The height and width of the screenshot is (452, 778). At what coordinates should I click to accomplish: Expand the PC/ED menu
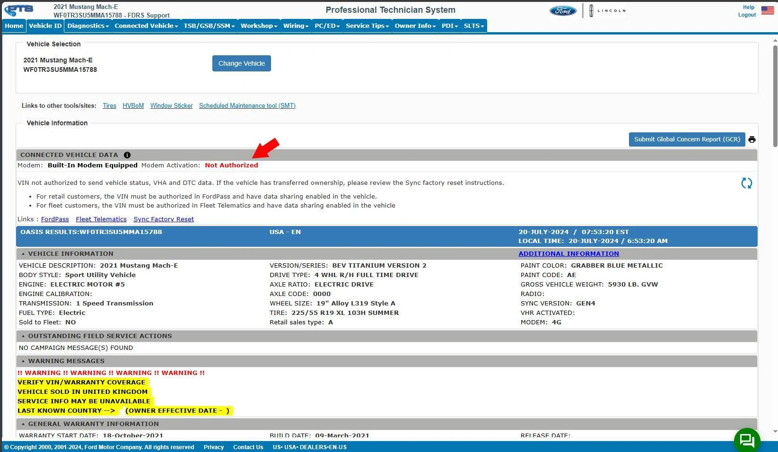pos(327,26)
